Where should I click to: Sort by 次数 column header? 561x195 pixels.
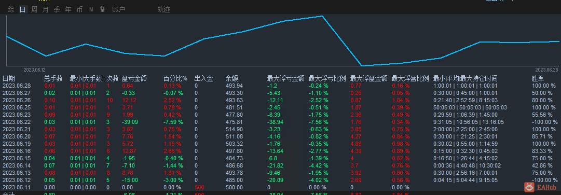[x=112, y=78]
